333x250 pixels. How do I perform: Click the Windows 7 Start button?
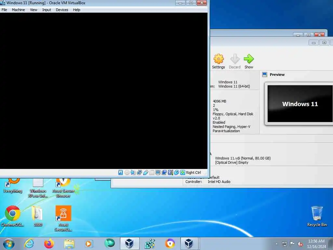(x=9, y=243)
